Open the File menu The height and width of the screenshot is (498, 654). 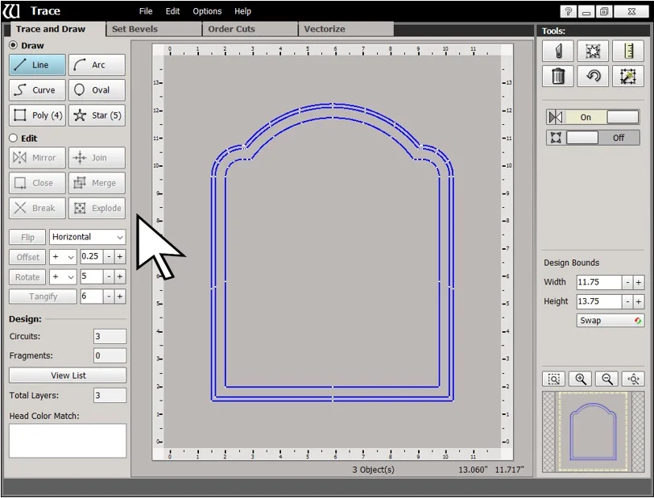tap(146, 11)
